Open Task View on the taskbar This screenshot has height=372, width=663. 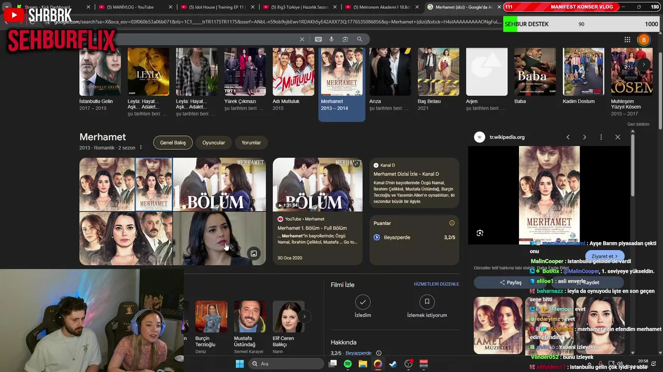333,364
